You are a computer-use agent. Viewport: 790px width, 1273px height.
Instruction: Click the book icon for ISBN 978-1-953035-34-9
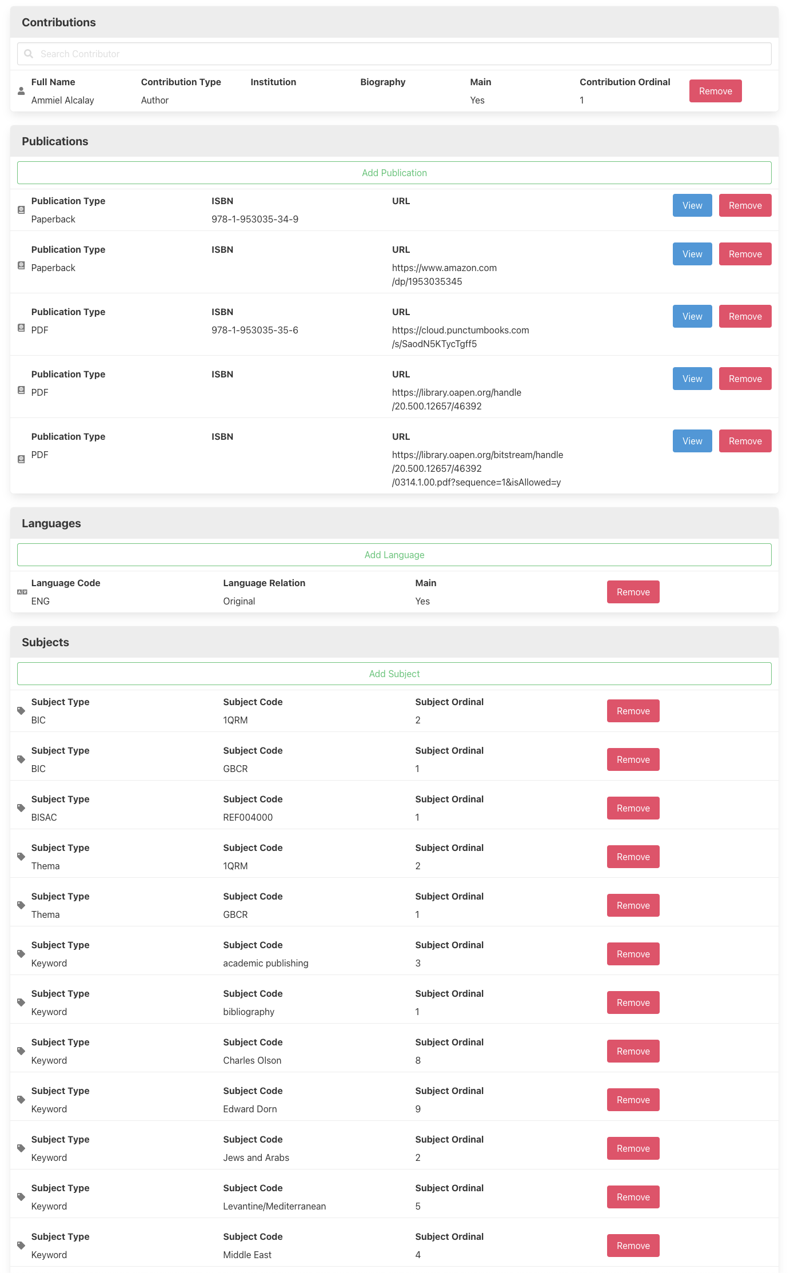21,210
